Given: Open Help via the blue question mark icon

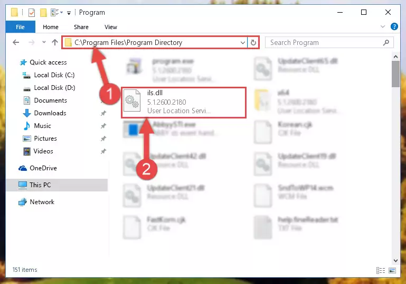Looking at the screenshot, I should (394, 26).
